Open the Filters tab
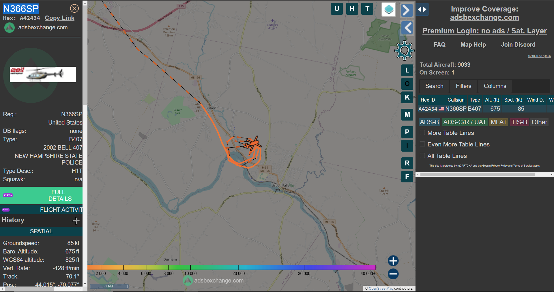 pos(463,86)
